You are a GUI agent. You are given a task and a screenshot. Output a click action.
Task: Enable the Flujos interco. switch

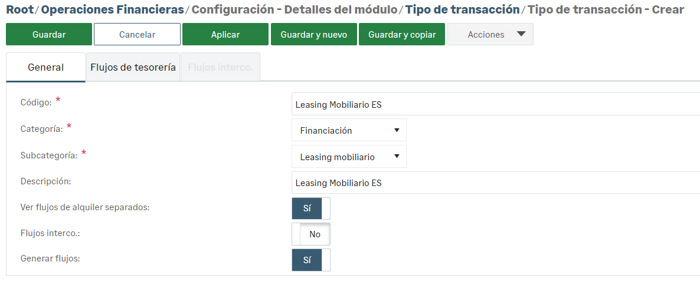pyautogui.click(x=311, y=234)
